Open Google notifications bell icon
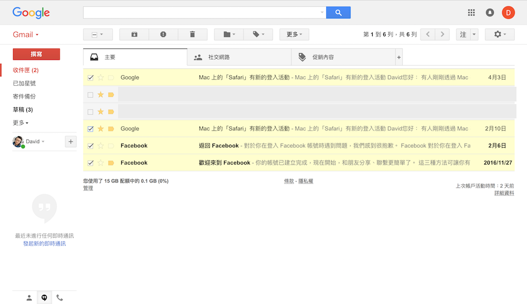 click(490, 13)
